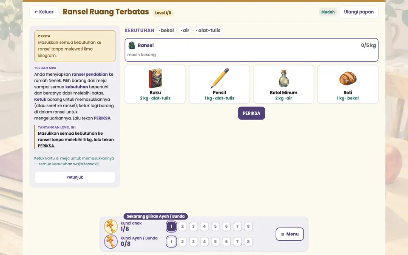The width and height of the screenshot is (408, 255).
Task: Click the empty Ransel drop area
Action: [251, 50]
